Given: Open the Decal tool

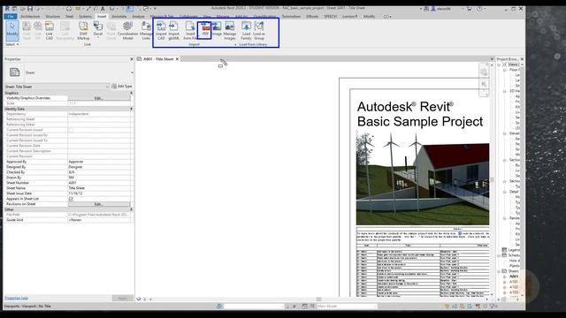Looking at the screenshot, I should point(98,30).
